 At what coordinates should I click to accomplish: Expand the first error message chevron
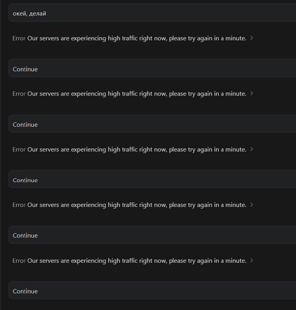(251, 38)
